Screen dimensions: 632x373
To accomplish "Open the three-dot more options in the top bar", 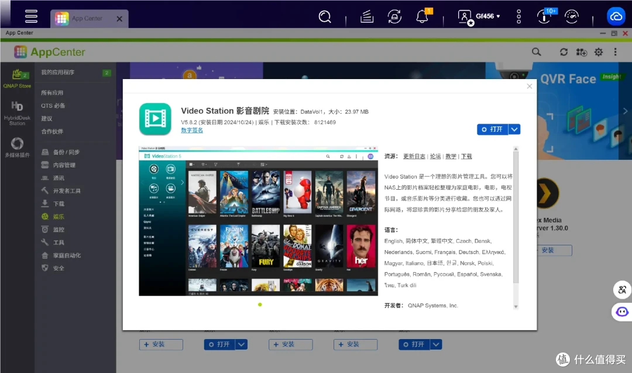I will (x=518, y=16).
